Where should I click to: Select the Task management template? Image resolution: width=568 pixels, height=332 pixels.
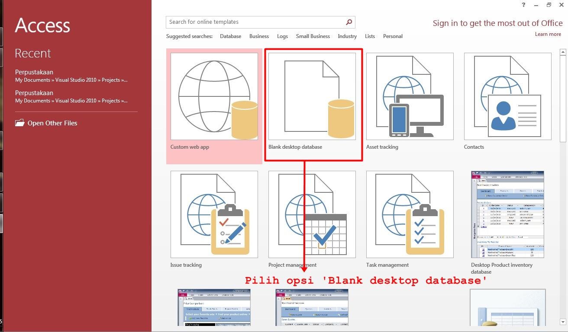tap(410, 214)
